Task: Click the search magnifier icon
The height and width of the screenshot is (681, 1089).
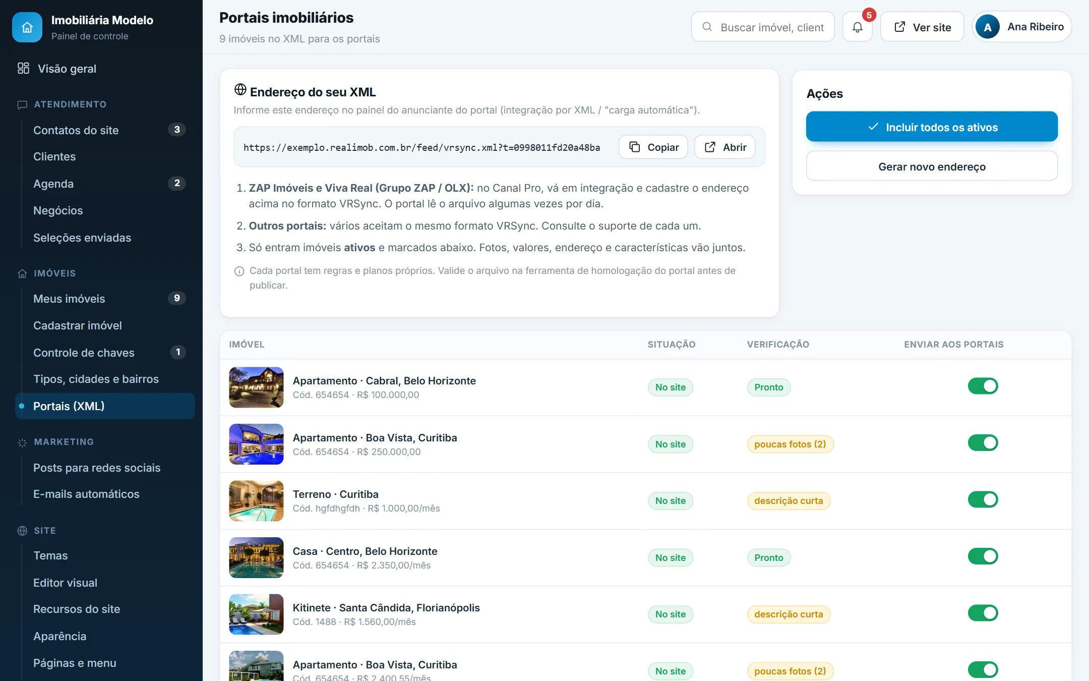Action: pos(707,27)
